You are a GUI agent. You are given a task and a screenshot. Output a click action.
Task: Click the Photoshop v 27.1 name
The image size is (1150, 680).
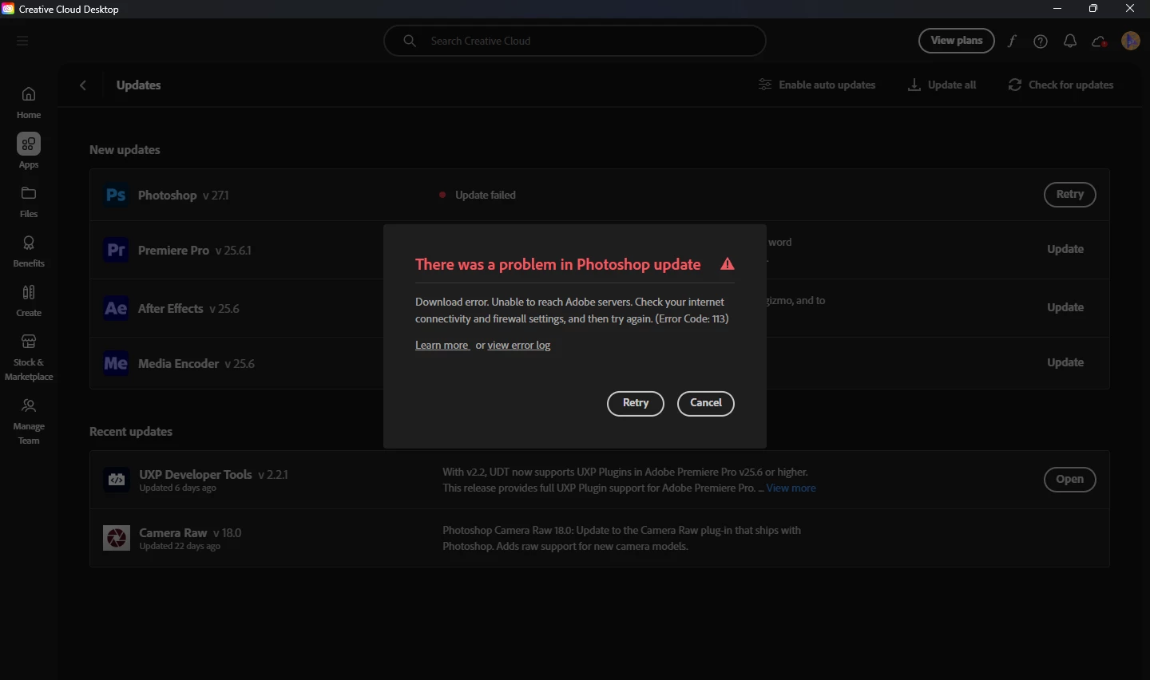tap(183, 196)
